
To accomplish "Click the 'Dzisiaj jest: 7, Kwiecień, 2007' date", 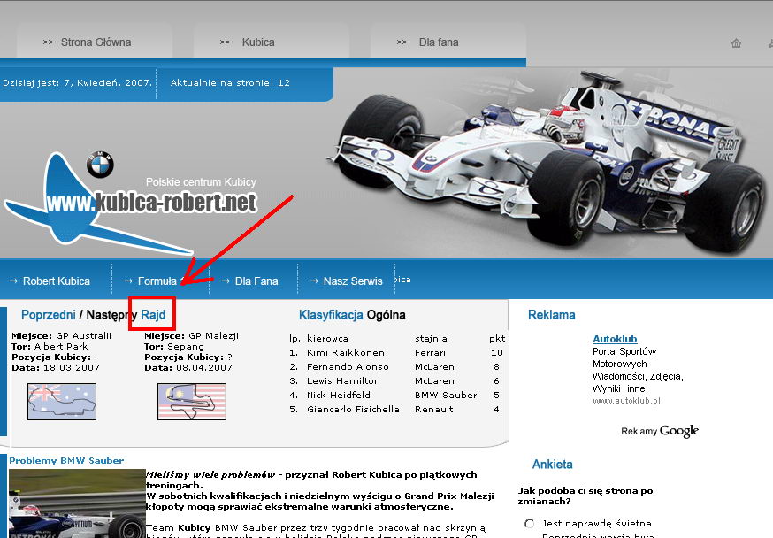I will click(78, 83).
